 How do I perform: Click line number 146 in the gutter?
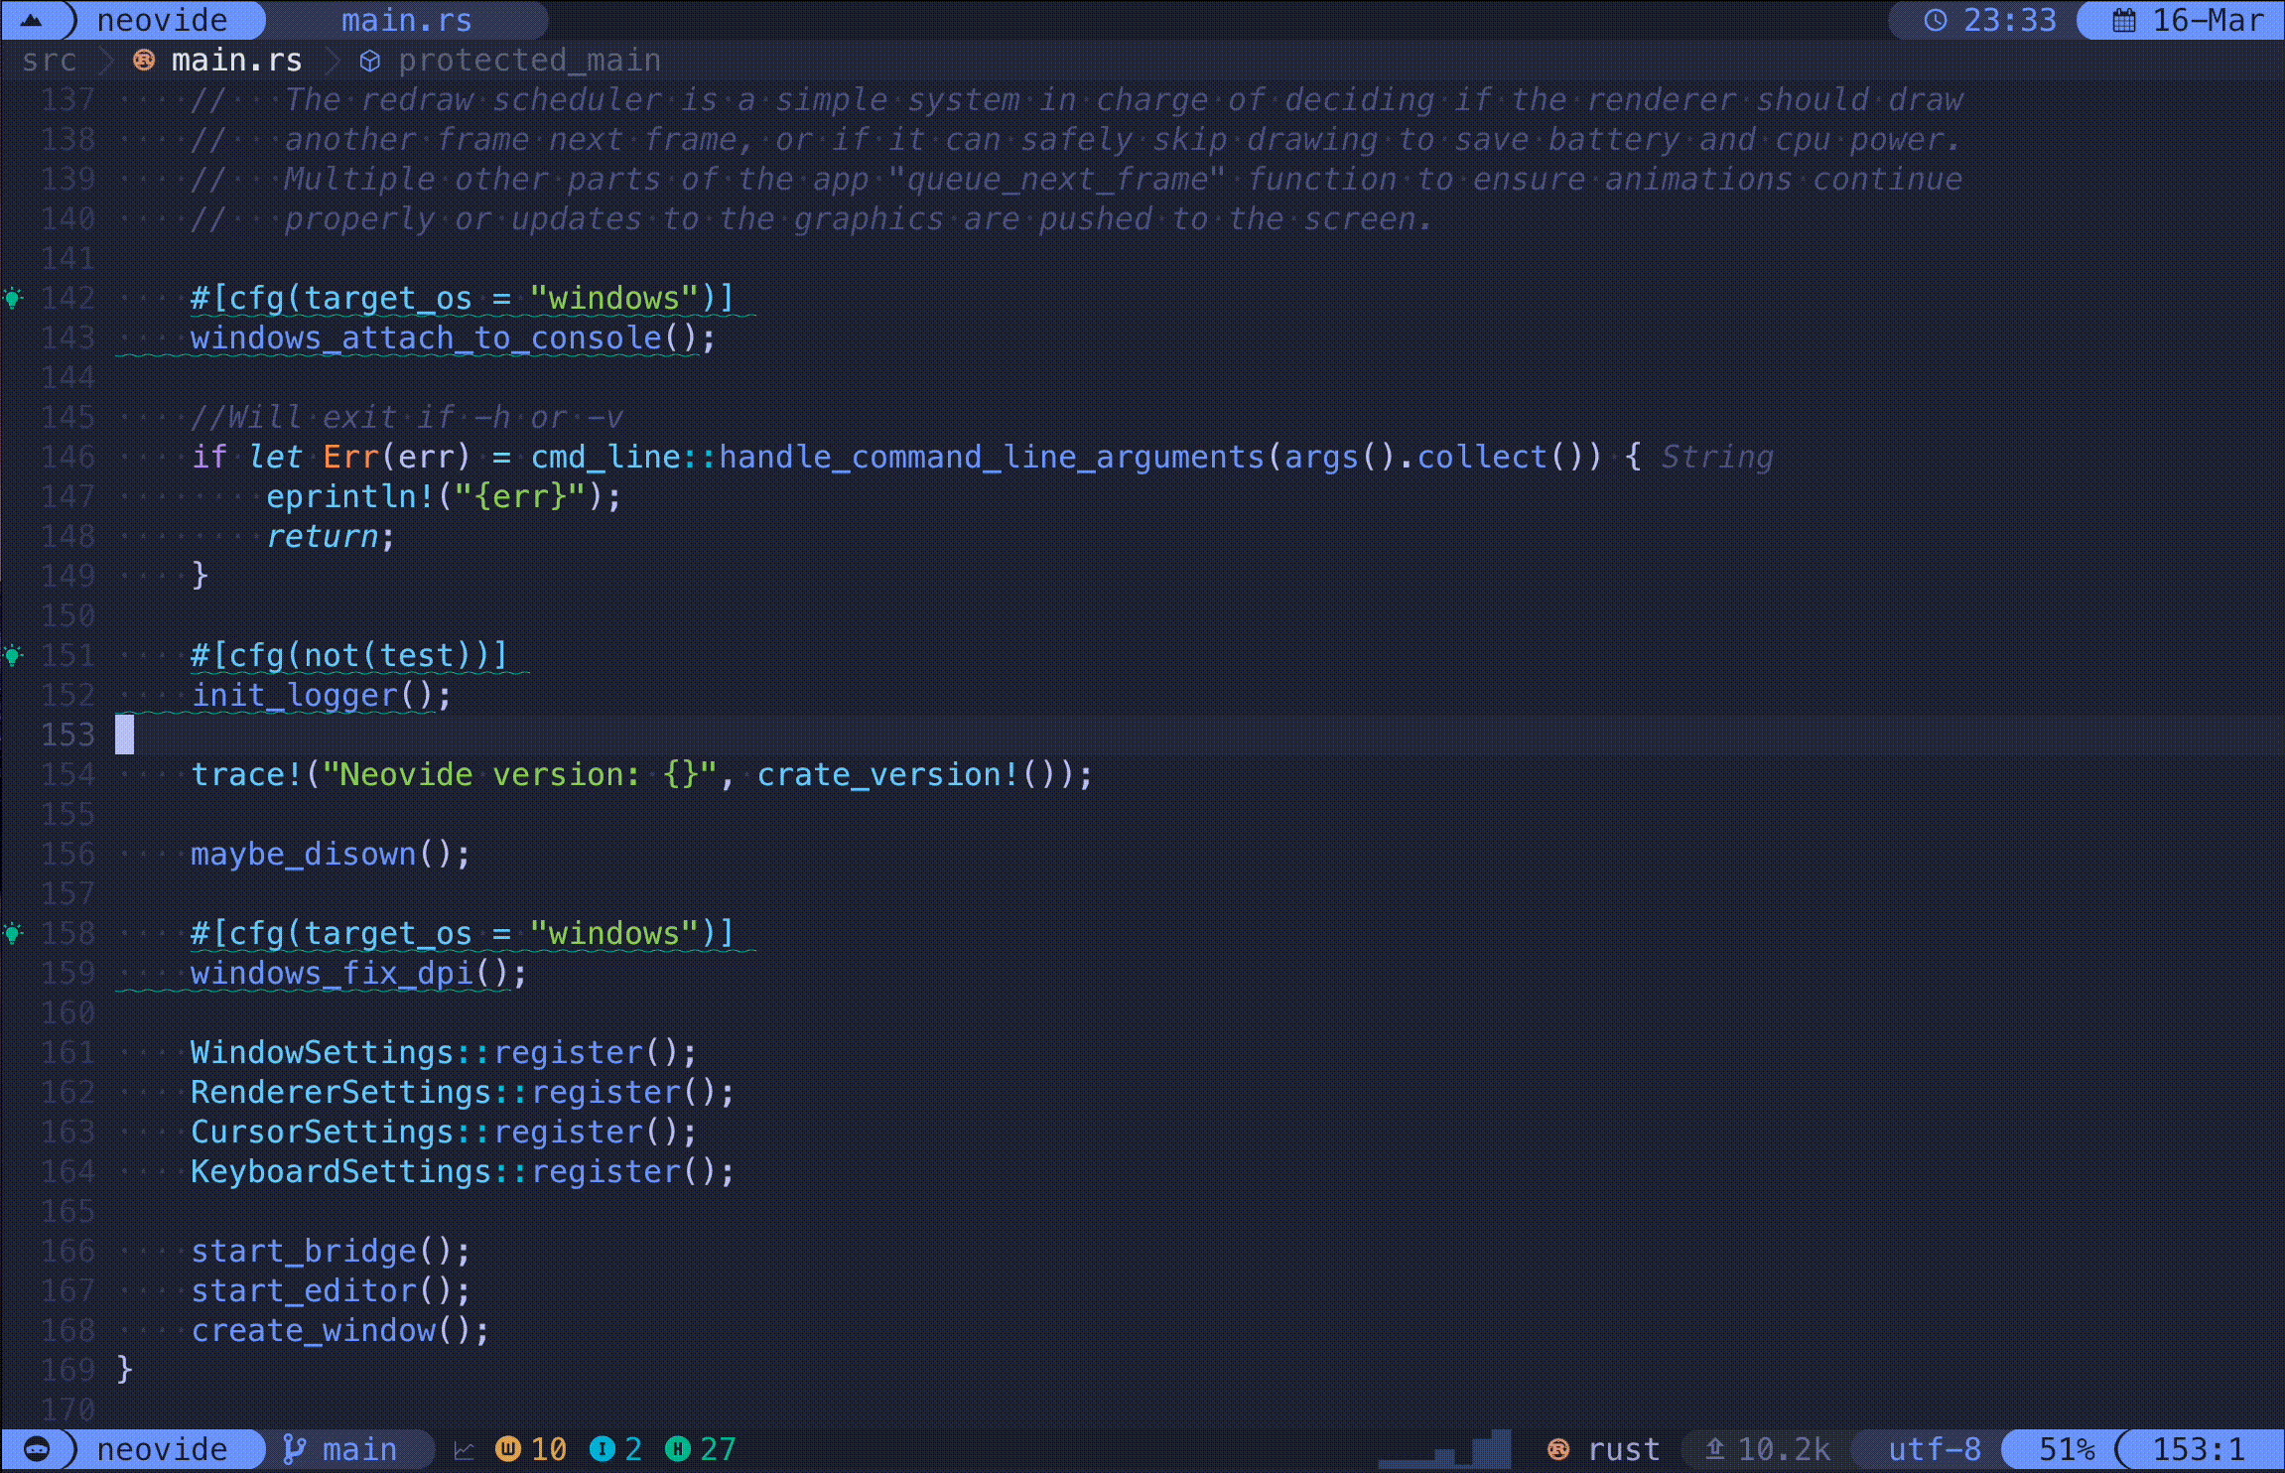click(x=67, y=457)
